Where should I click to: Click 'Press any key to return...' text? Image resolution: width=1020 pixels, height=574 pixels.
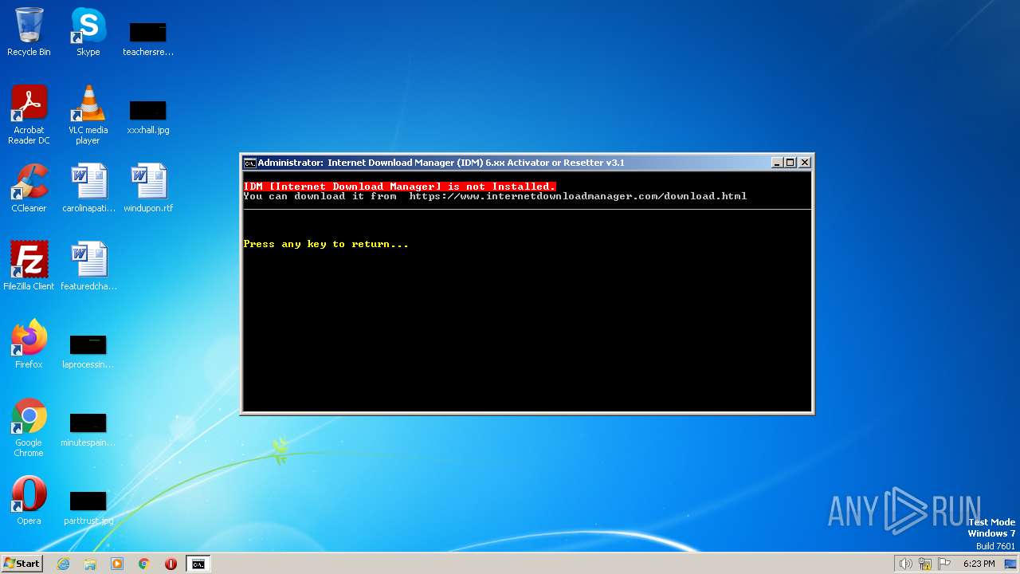[326, 244]
